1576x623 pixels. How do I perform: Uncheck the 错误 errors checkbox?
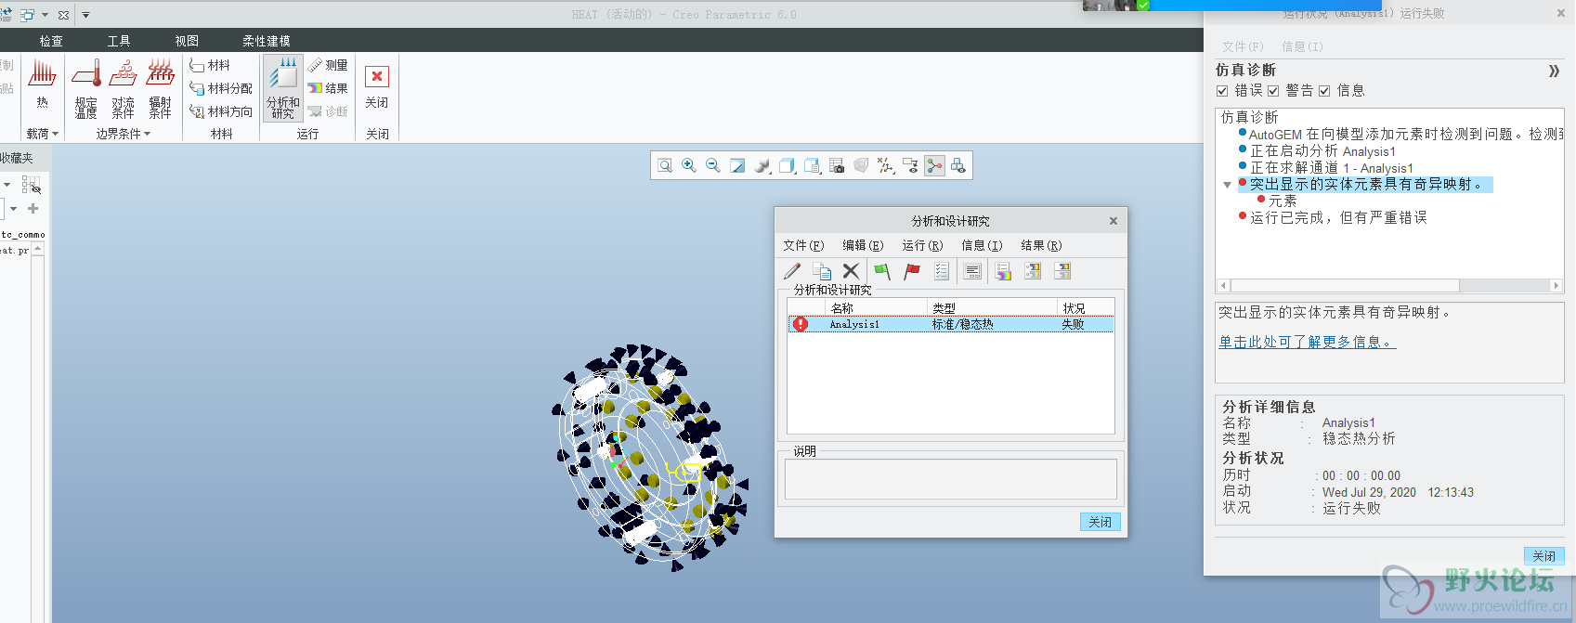coord(1222,91)
